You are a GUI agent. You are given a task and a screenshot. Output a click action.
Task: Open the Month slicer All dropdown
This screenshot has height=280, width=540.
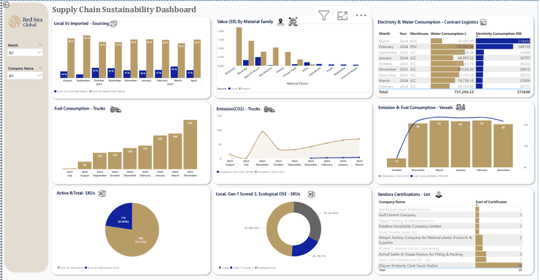click(25, 53)
